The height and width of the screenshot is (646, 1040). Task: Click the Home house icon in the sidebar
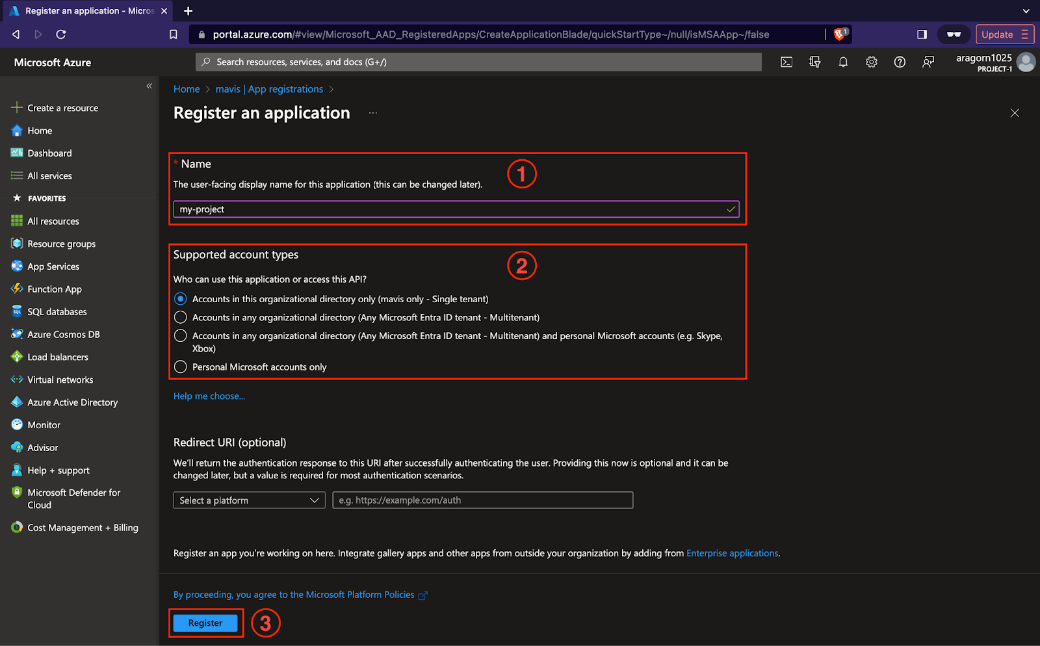coord(17,131)
